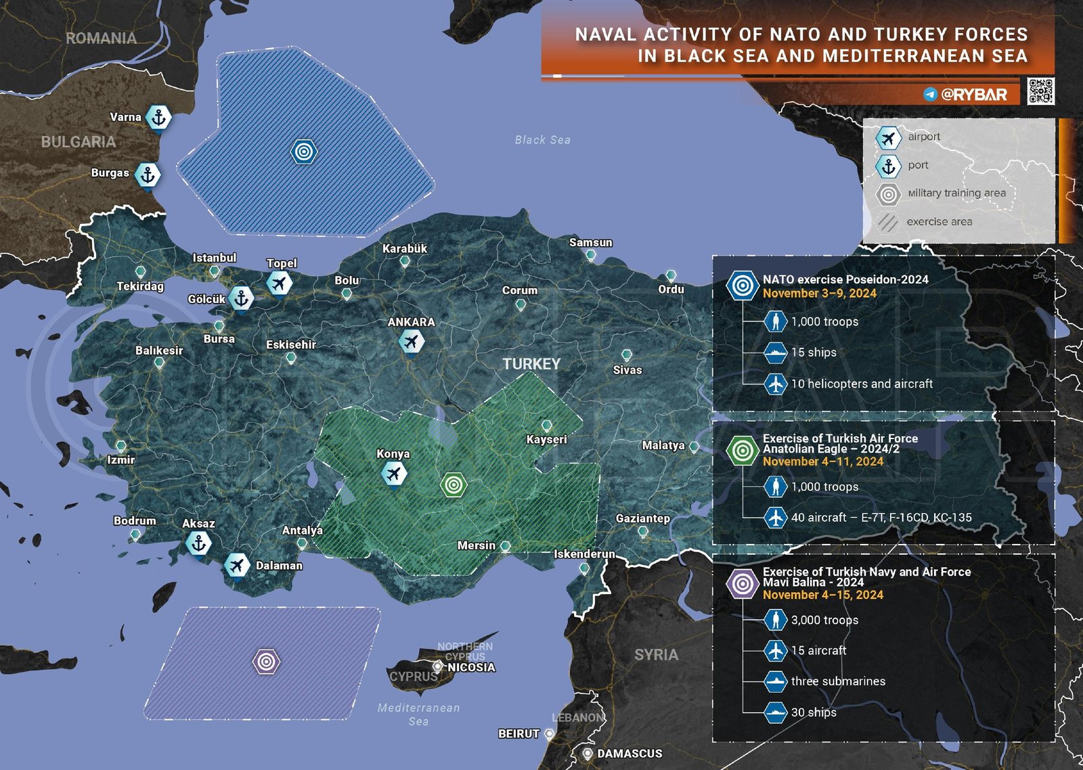The height and width of the screenshot is (770, 1083).
Task: Click the NATO exercise Poseidon-2024 title
Action: point(845,279)
